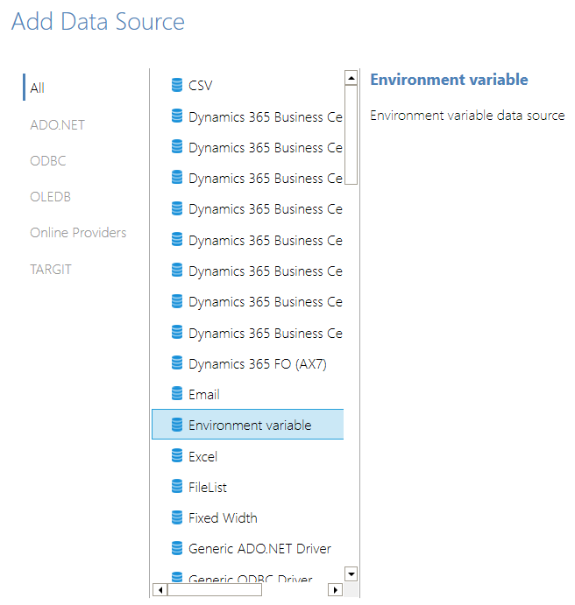575x605 pixels.
Task: Click the Environment variable heading
Action: (449, 80)
